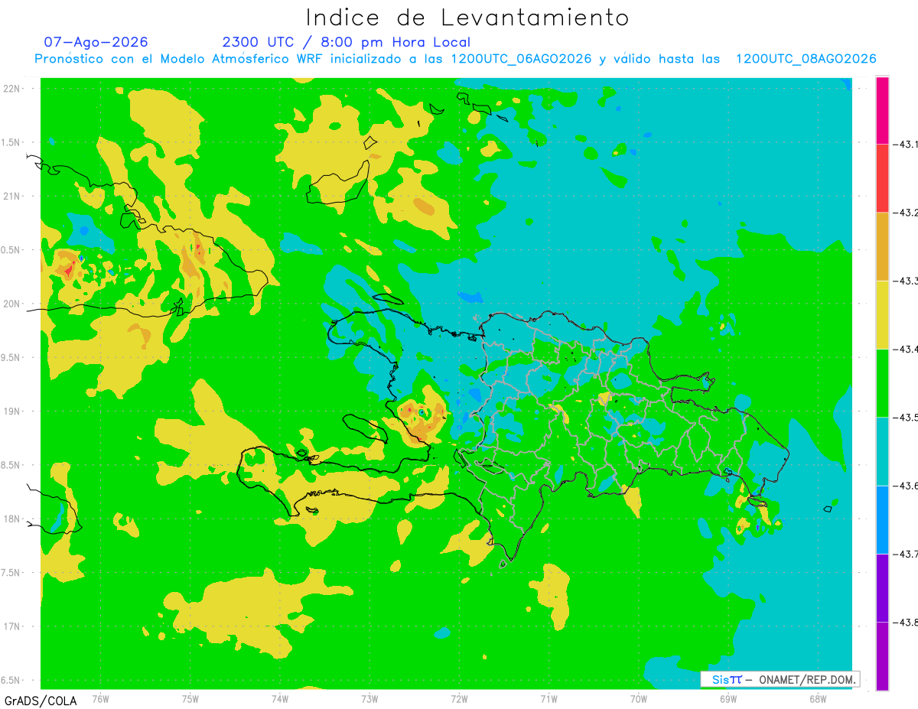The height and width of the screenshot is (709, 918).
Task: Click the "72W" longitude label
Action: [x=459, y=698]
